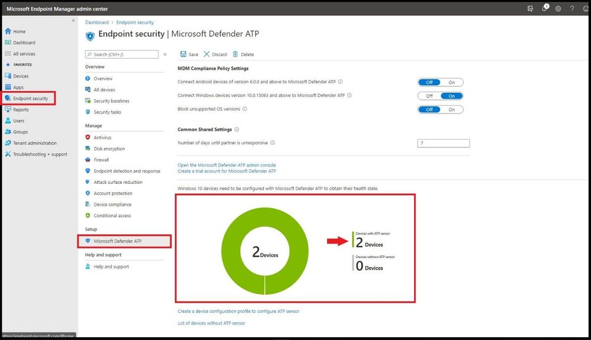Click info icon next to Common Shared Settings

tap(237, 129)
